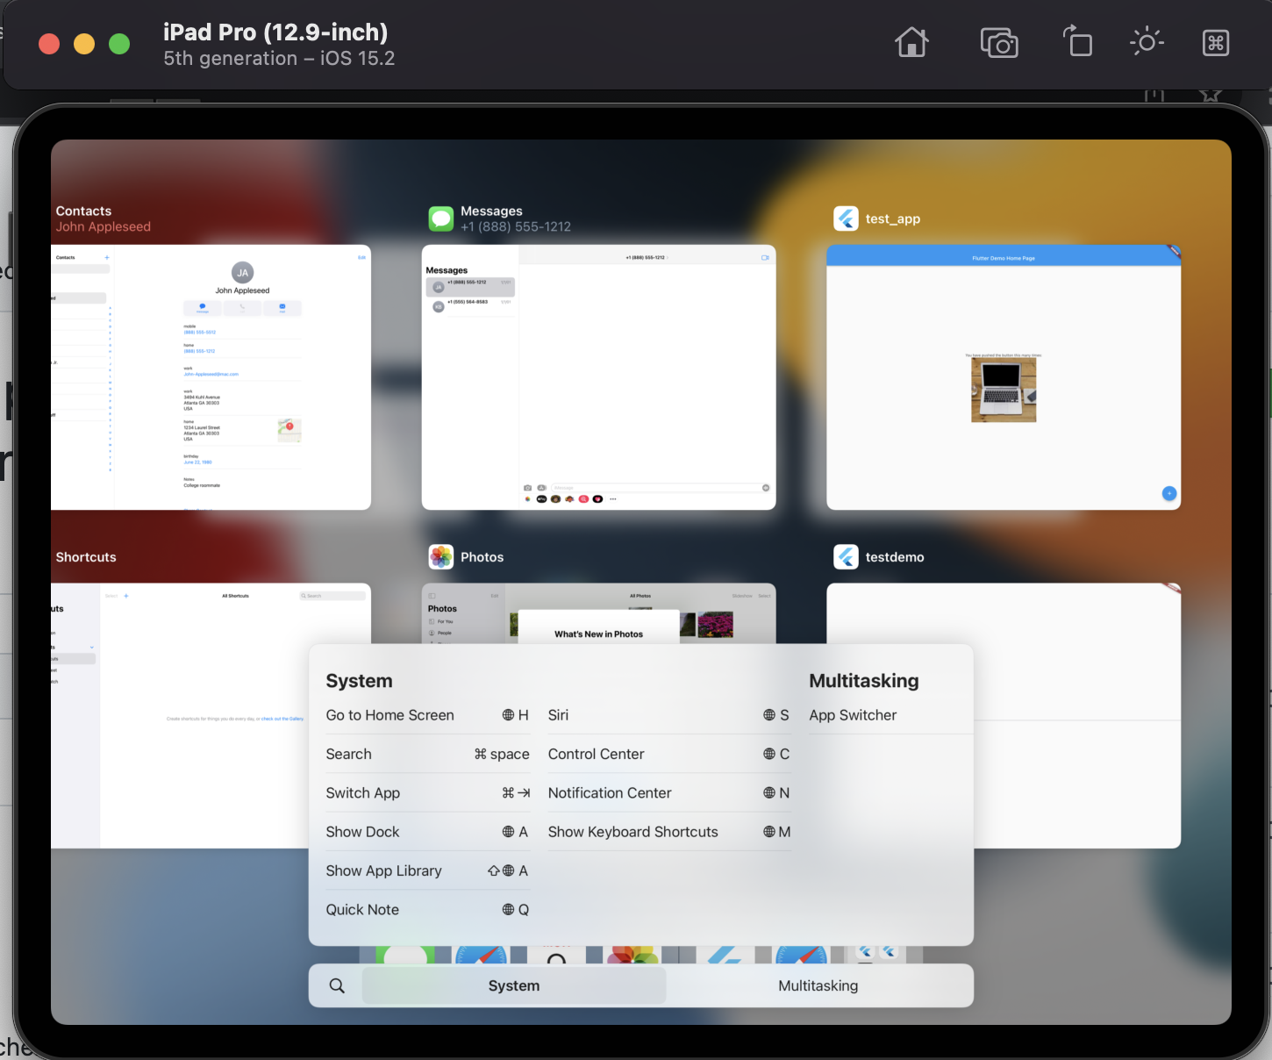Click the Photos app icon above its card
The image size is (1272, 1060).
440,556
